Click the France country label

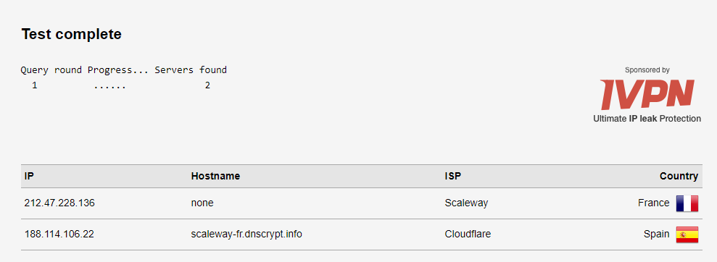click(653, 203)
